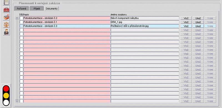Click Ukaž for 'Počítačový stůl' row
222x108 pixels.
198,26
